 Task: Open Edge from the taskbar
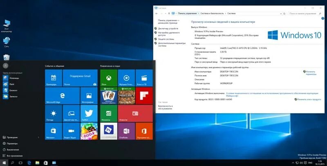(x=29, y=163)
